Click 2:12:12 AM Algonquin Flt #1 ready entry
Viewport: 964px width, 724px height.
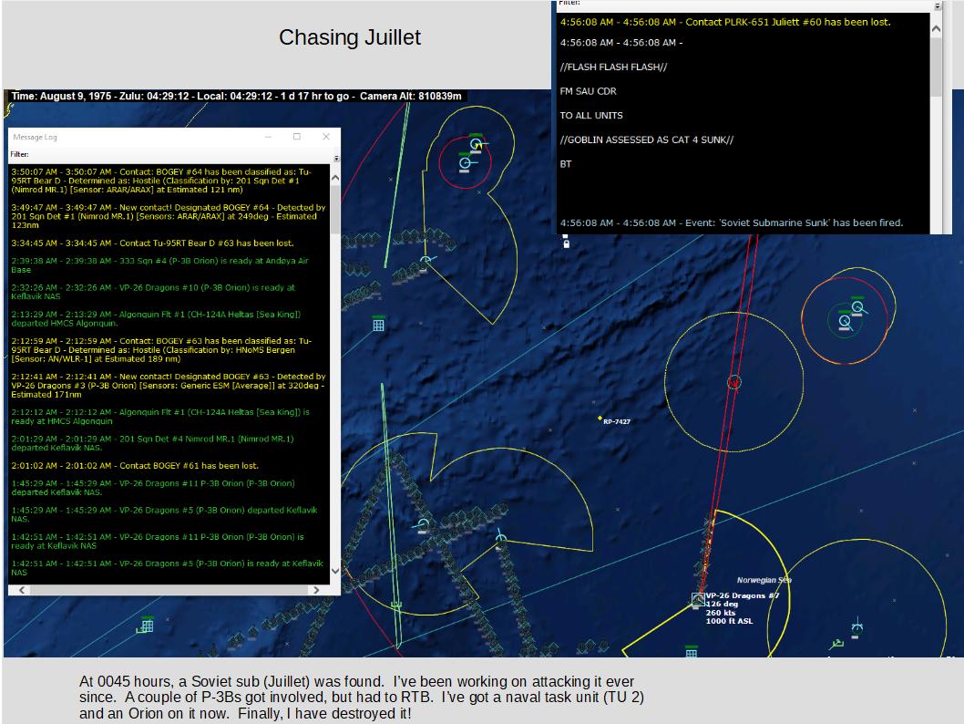[160, 417]
